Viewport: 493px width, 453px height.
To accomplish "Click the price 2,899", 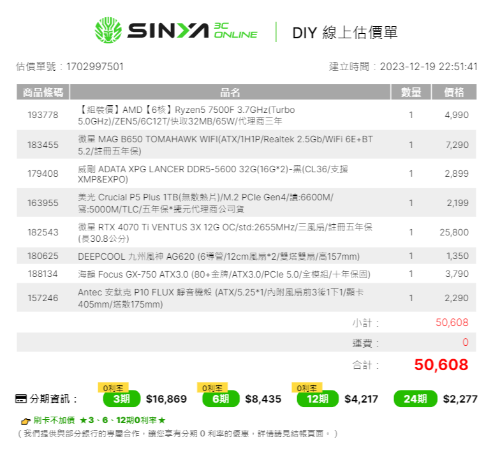I will point(457,174).
